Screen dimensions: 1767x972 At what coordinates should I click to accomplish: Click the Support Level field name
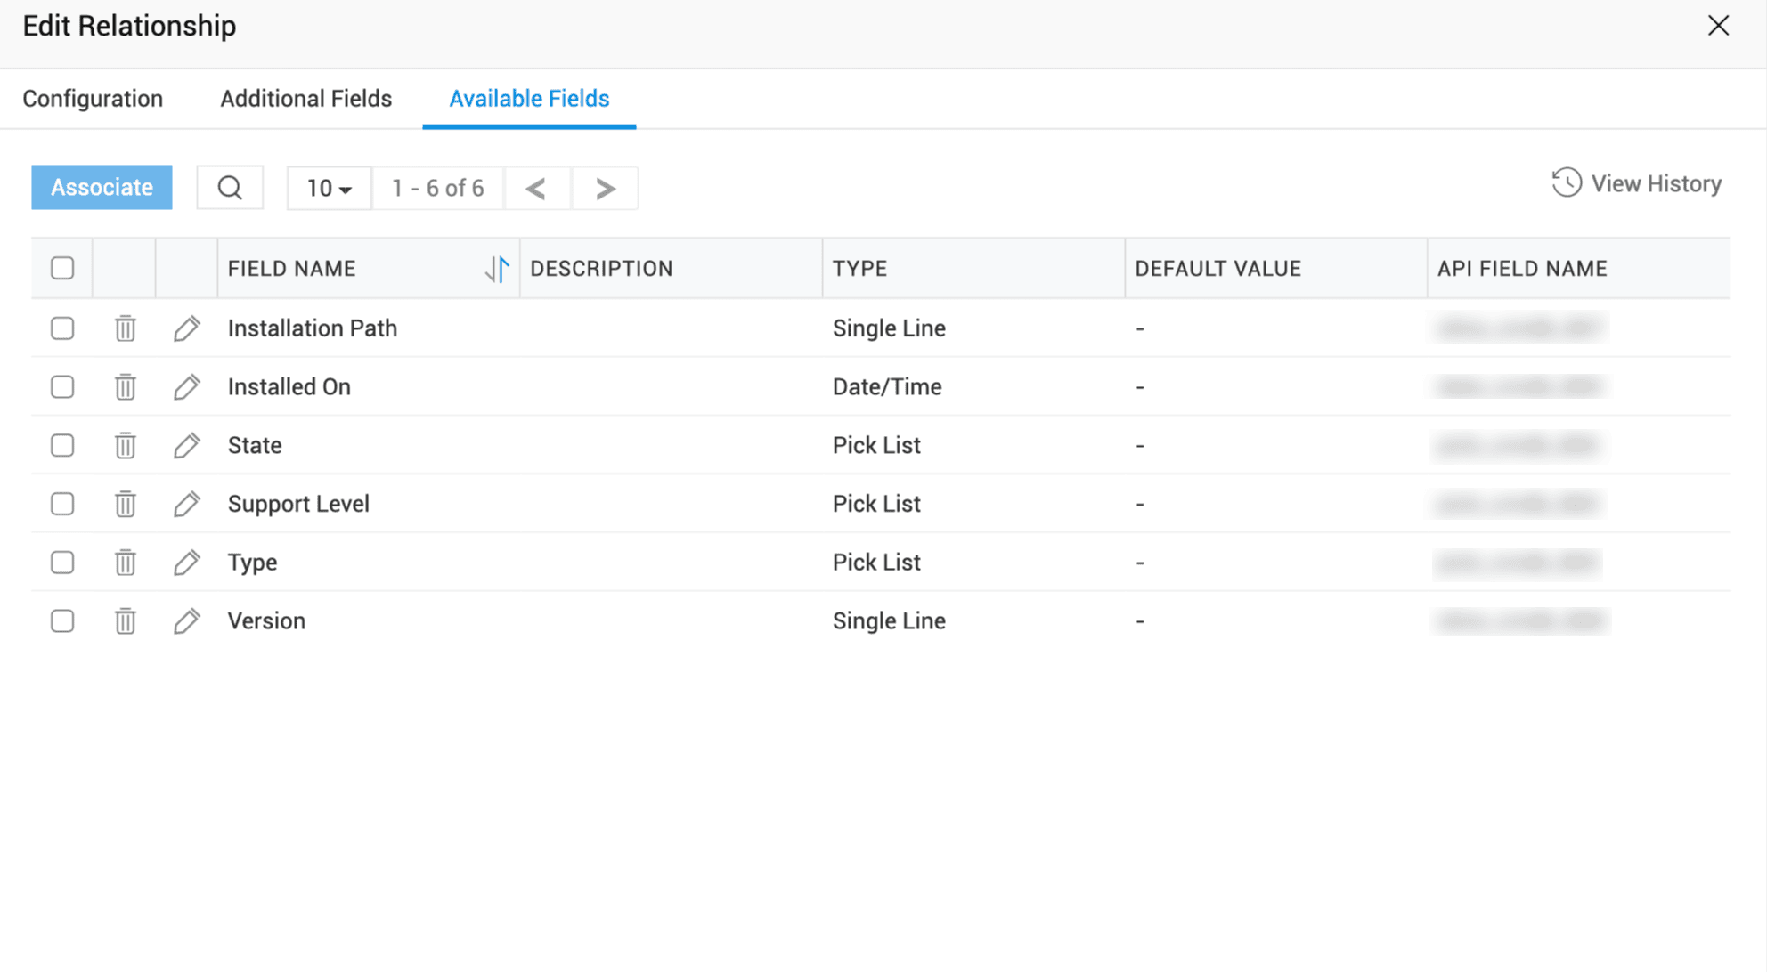[298, 504]
